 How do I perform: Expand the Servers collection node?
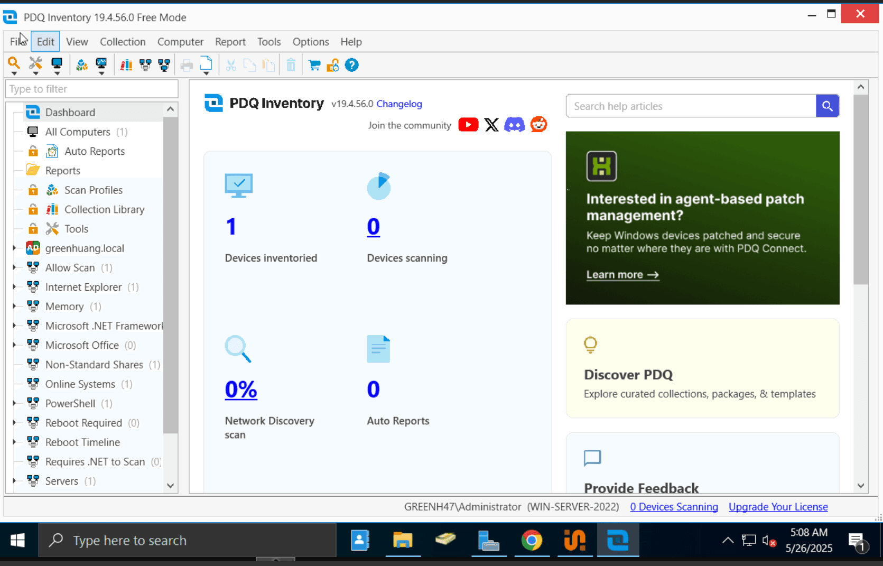coord(14,481)
